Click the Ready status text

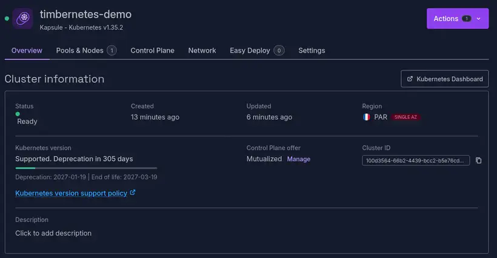pyautogui.click(x=27, y=122)
